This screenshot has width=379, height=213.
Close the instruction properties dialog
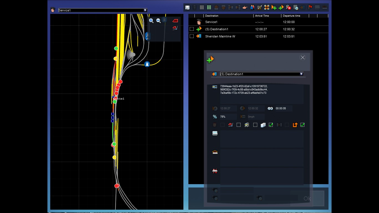click(x=303, y=57)
